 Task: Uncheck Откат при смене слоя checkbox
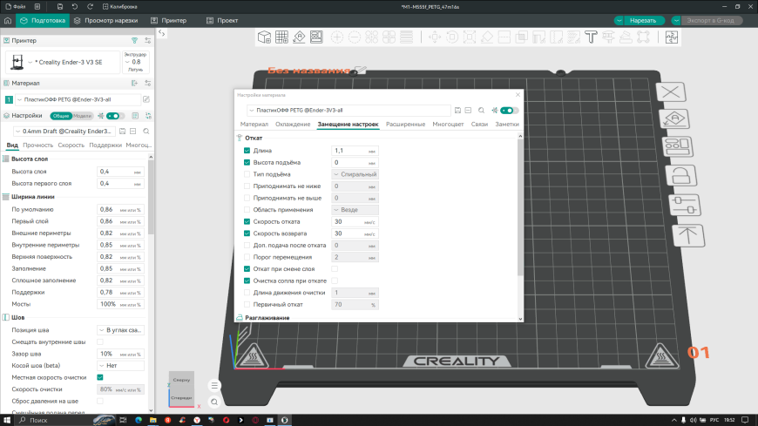tap(247, 269)
